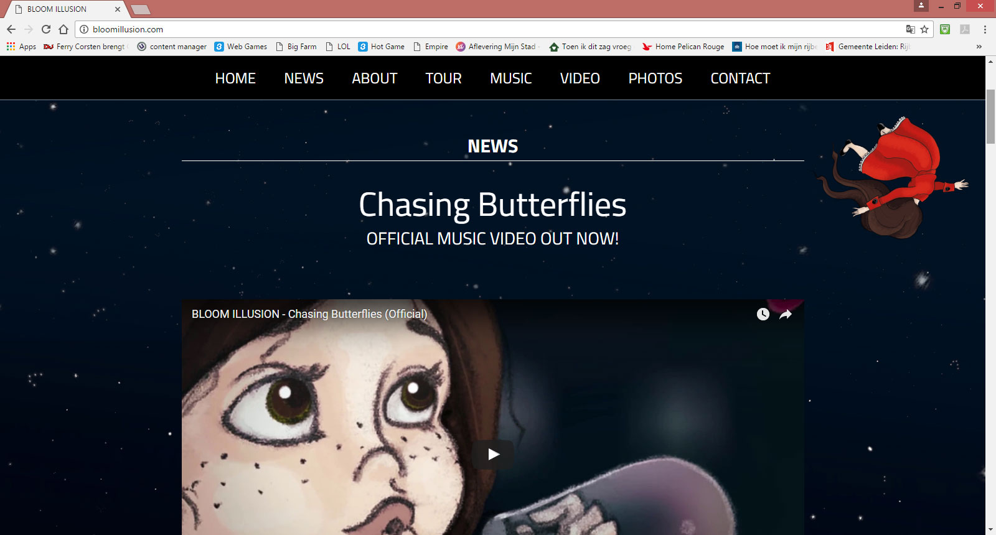This screenshot has width=996, height=535.
Task: Open the Chrome three-dot menu
Action: [985, 29]
